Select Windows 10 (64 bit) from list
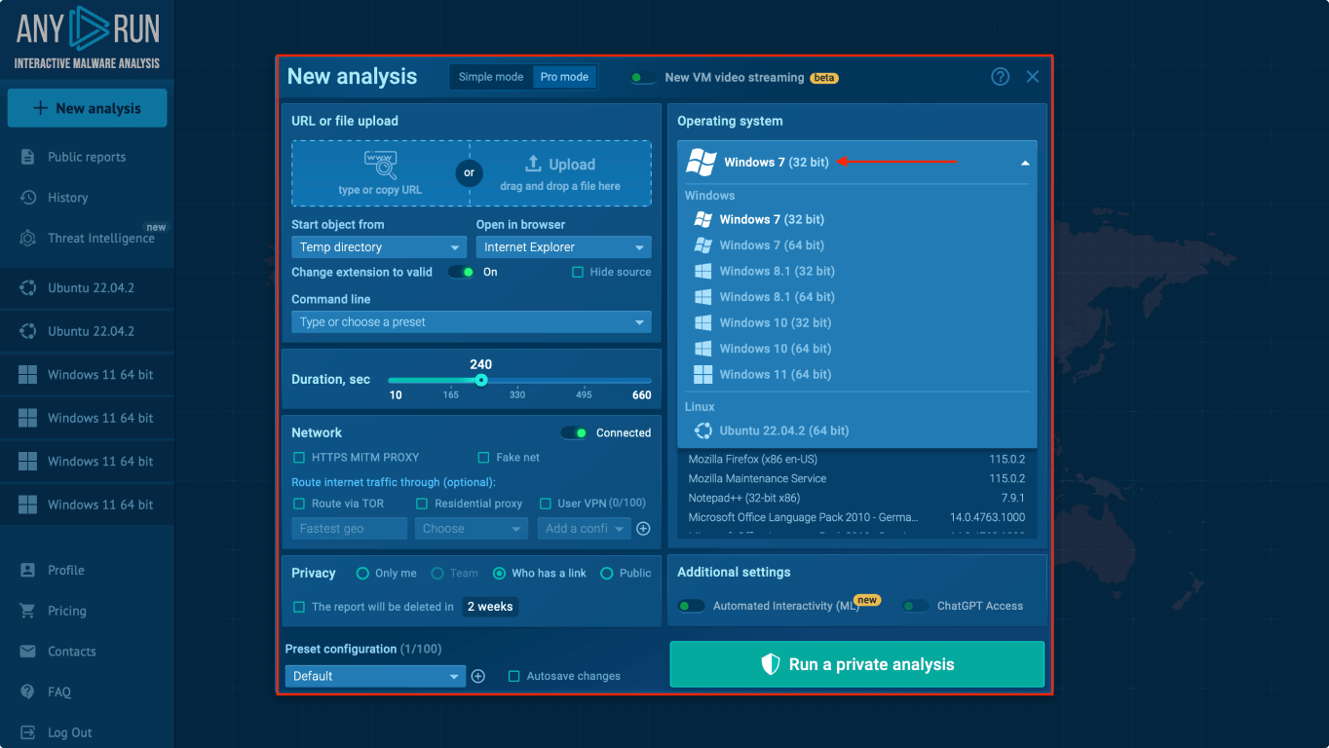 pyautogui.click(x=775, y=349)
